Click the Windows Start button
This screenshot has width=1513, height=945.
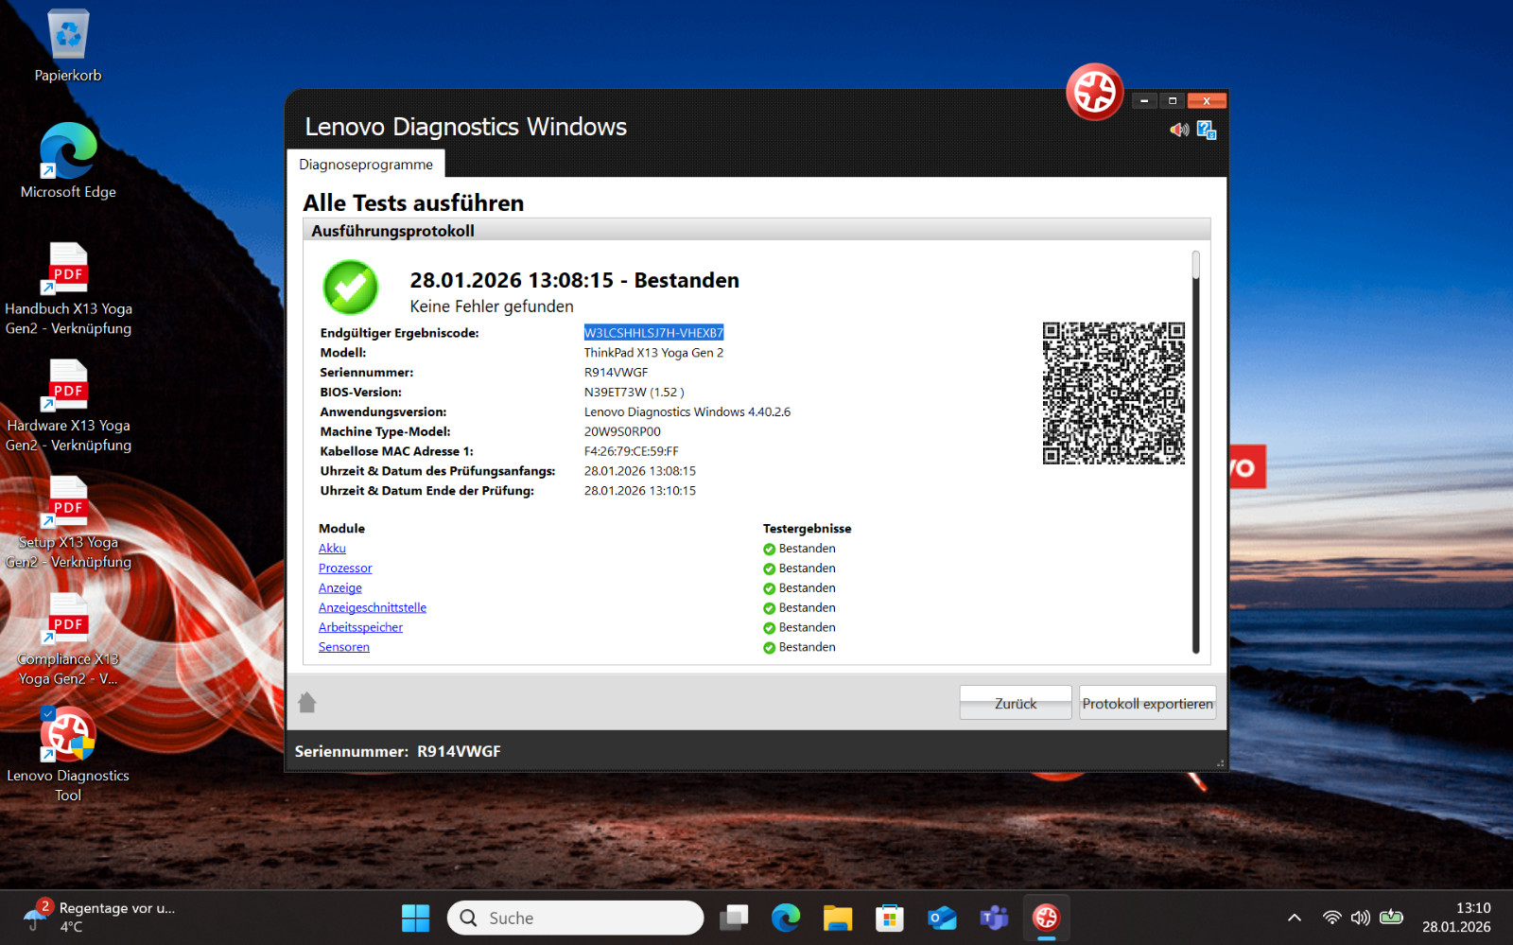click(x=415, y=918)
